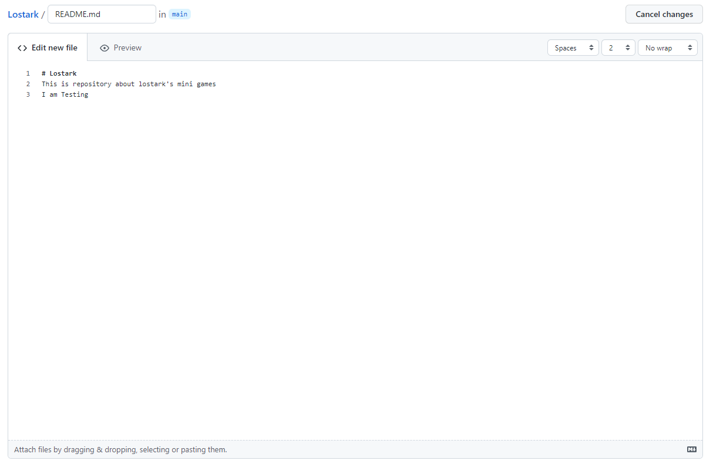Click the eye icon on the Preview tab
Viewport: 713px width, 464px height.
[105, 48]
